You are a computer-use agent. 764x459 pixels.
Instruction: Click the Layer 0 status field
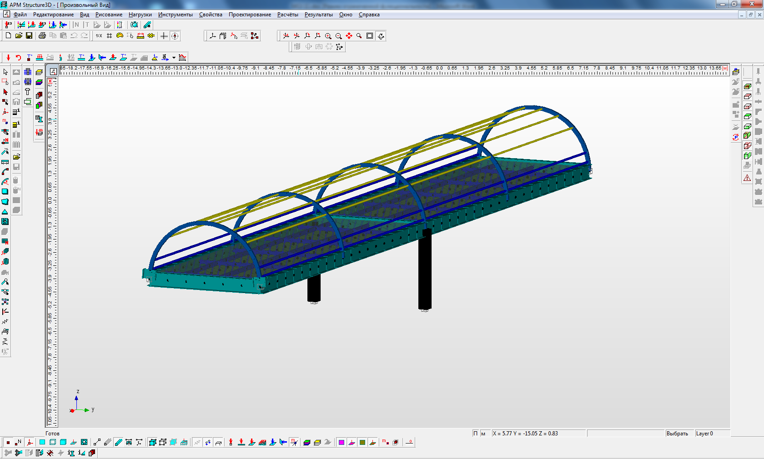tap(712, 433)
